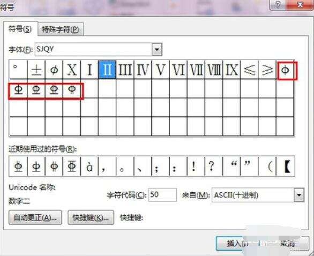This screenshot has width=314, height=256.
Task: Pick Roman numeral VIII symbol
Action: 214,70
